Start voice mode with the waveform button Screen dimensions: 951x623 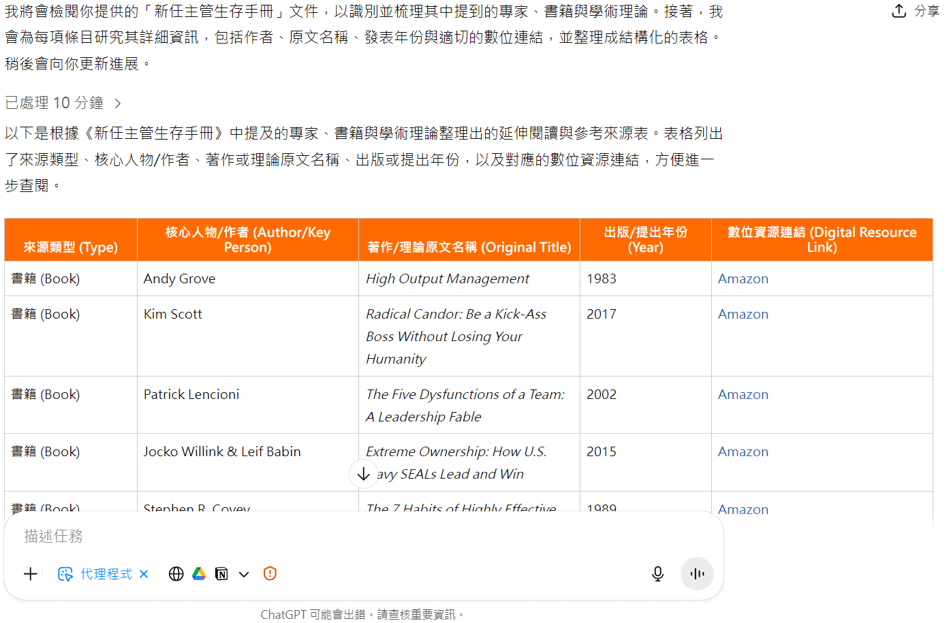point(697,574)
